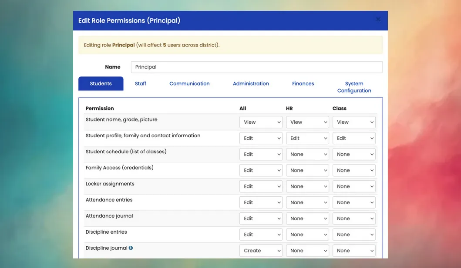Click the Name input field containing Principal
The height and width of the screenshot is (268, 461).
point(256,66)
